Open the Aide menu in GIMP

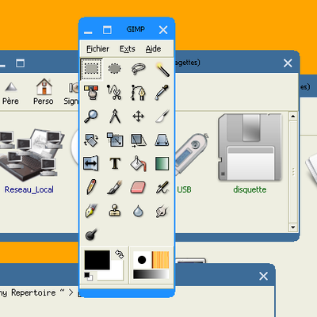[153, 49]
